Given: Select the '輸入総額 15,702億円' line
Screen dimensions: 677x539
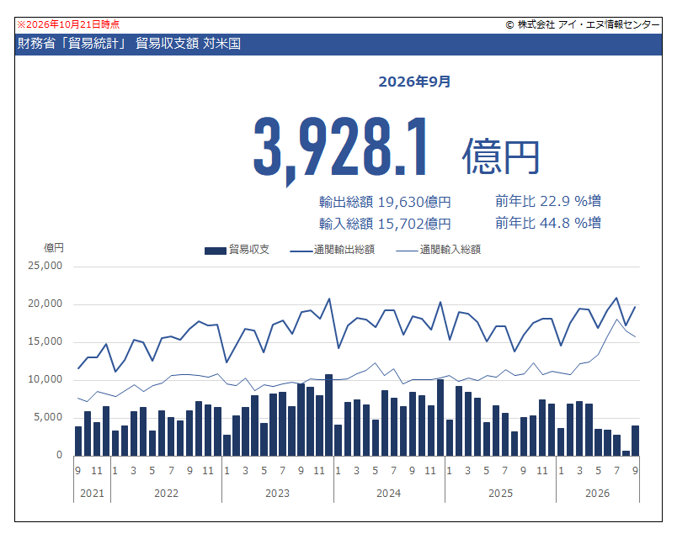Looking at the screenshot, I should click(385, 224).
